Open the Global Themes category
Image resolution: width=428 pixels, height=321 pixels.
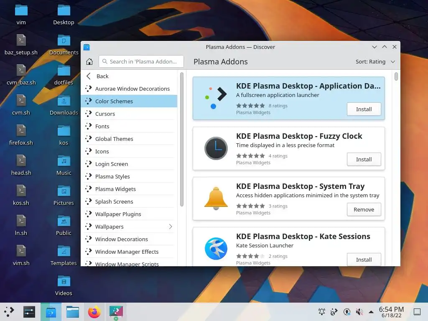[129, 139]
